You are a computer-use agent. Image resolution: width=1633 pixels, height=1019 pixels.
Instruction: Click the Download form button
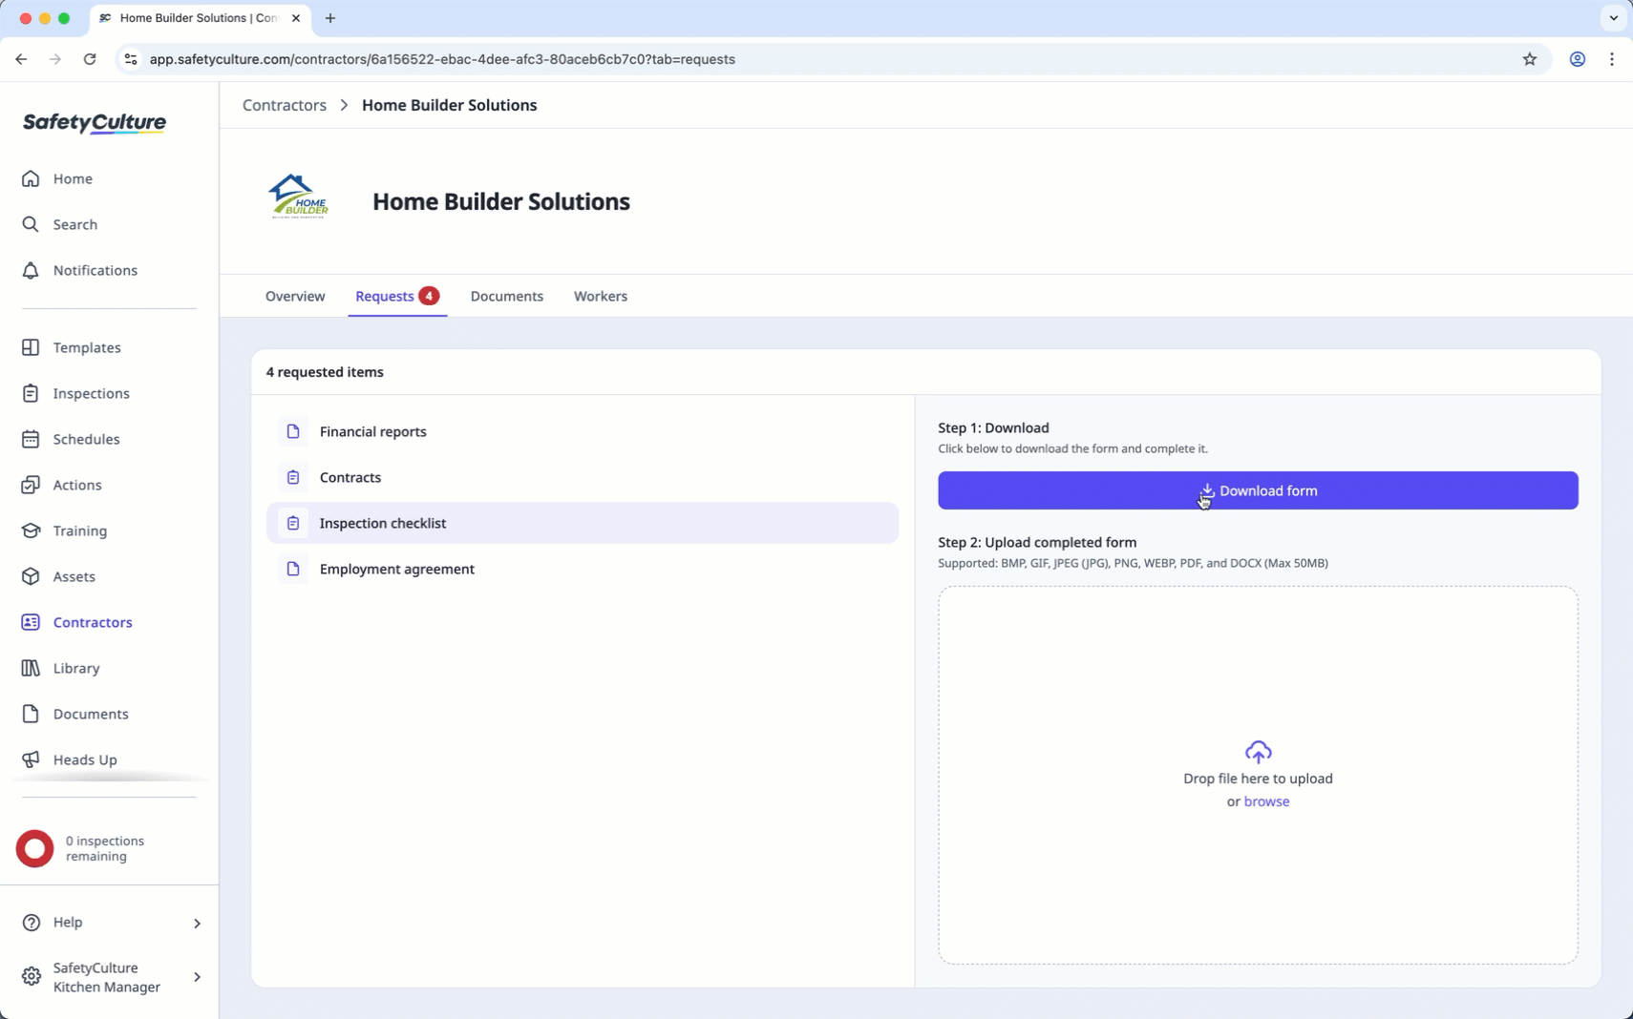pos(1258,490)
